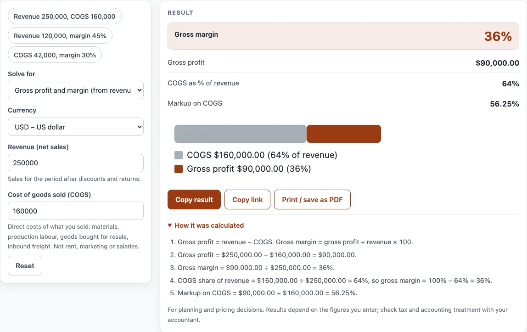
Task: Click legend text "COGS $160,000.00 (64% of revenue)"
Action: 262,155
